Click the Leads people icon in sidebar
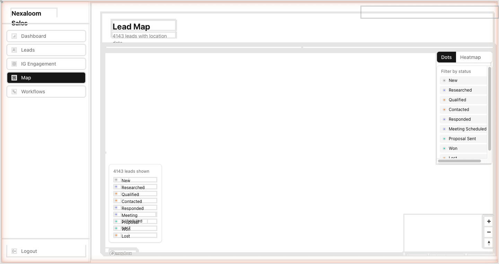 tap(14, 50)
